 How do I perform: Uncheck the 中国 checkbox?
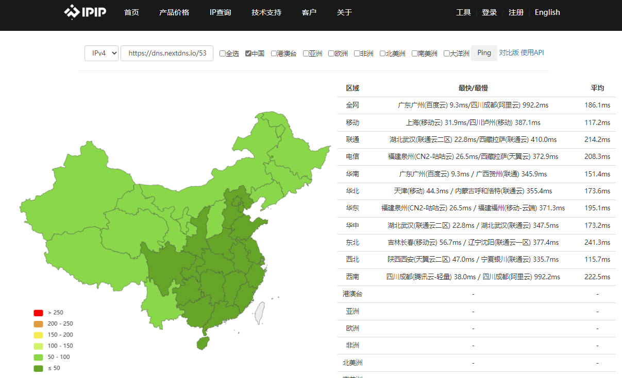click(248, 53)
